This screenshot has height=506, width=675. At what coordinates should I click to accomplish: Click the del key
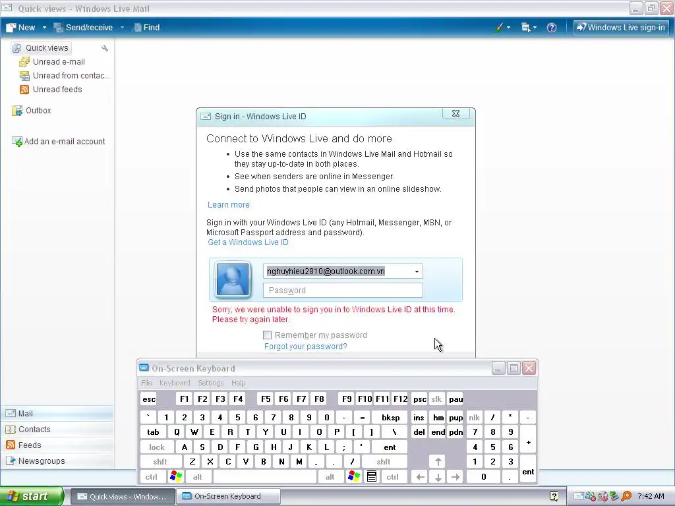click(x=419, y=432)
